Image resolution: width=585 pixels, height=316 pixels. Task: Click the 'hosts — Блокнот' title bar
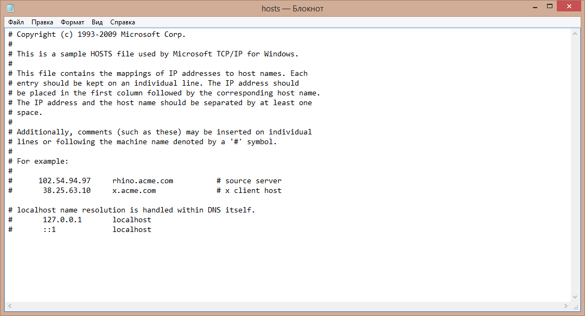click(x=292, y=8)
